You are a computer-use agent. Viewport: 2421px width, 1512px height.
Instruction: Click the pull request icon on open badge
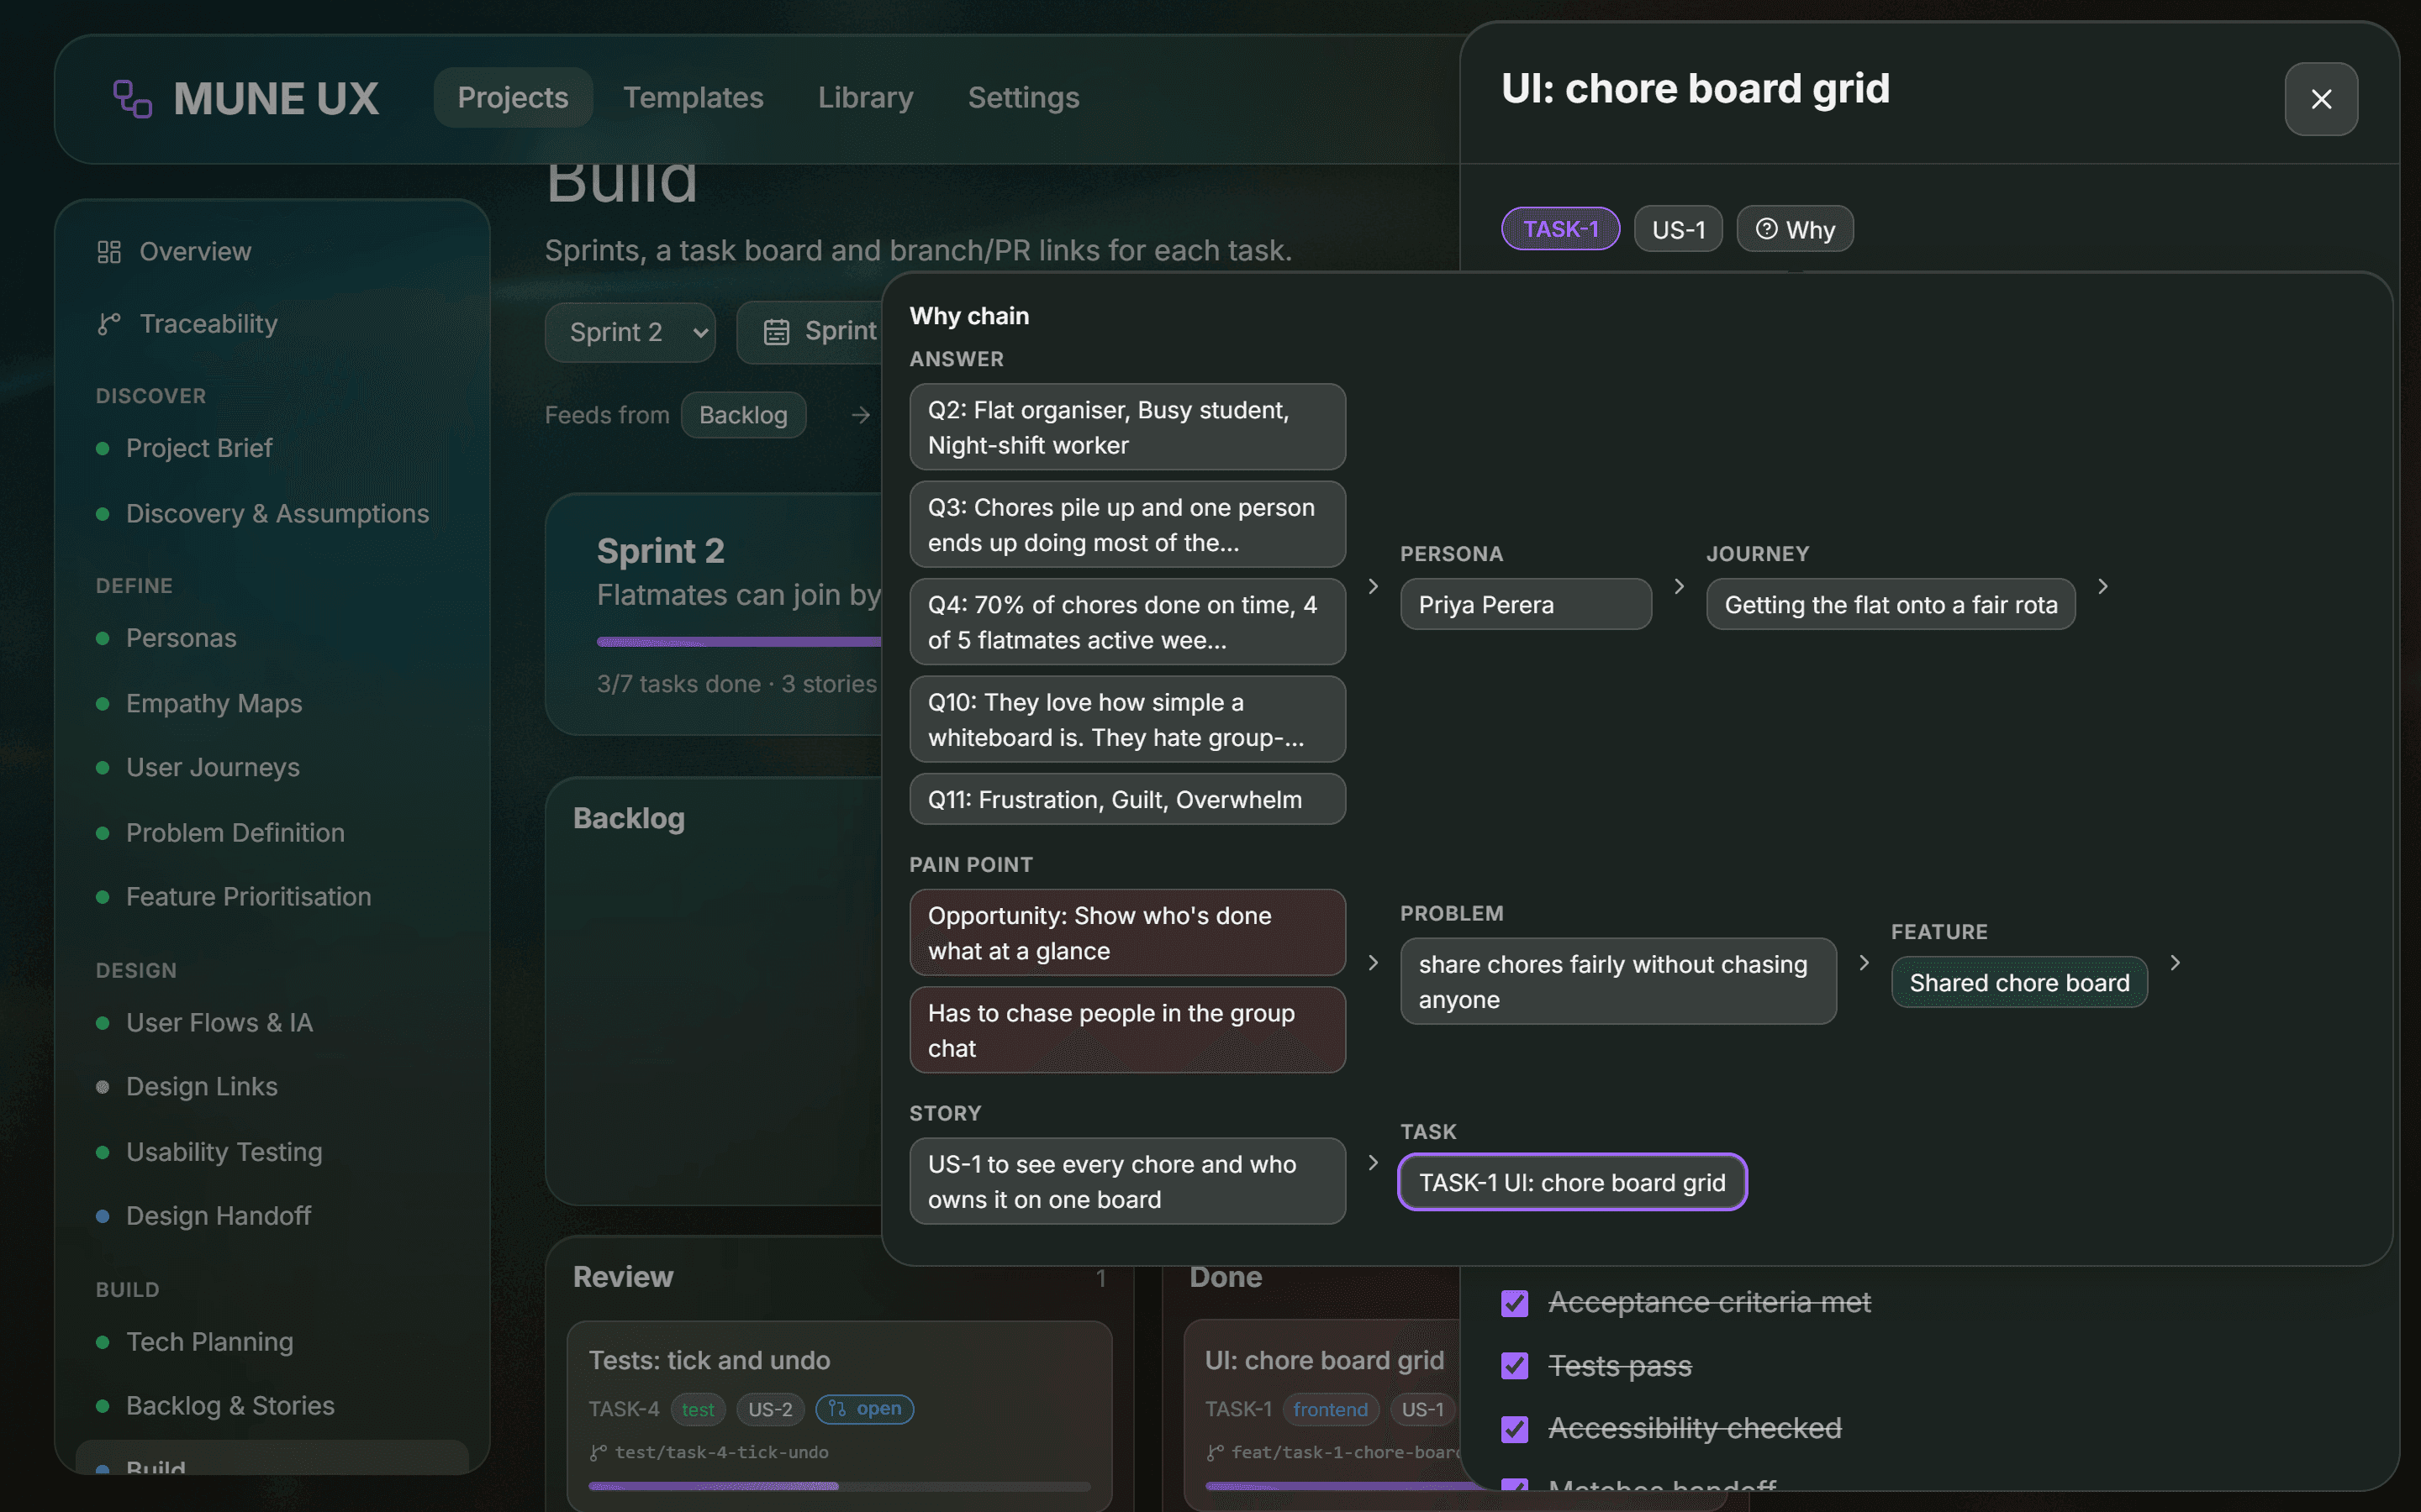837,1408
